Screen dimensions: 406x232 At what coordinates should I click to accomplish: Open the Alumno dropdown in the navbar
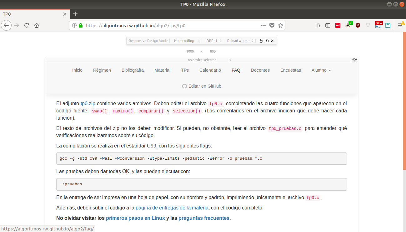321,70
